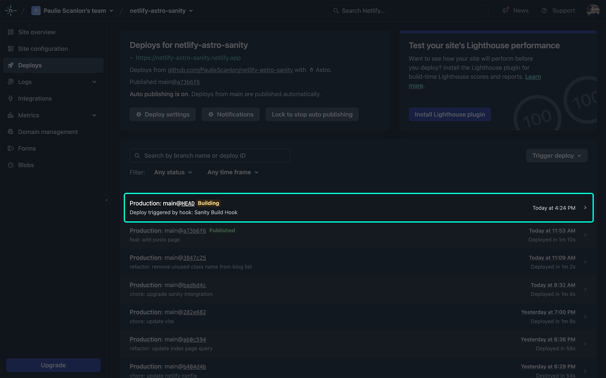Expand the Metrics chevron
Screen dimensions: 606x378
[x=94, y=115]
